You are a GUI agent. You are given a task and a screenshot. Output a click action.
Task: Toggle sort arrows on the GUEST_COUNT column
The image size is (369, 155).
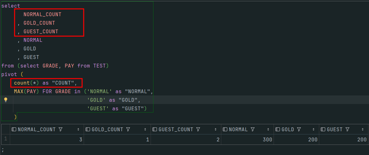pyautogui.click(x=216, y=129)
